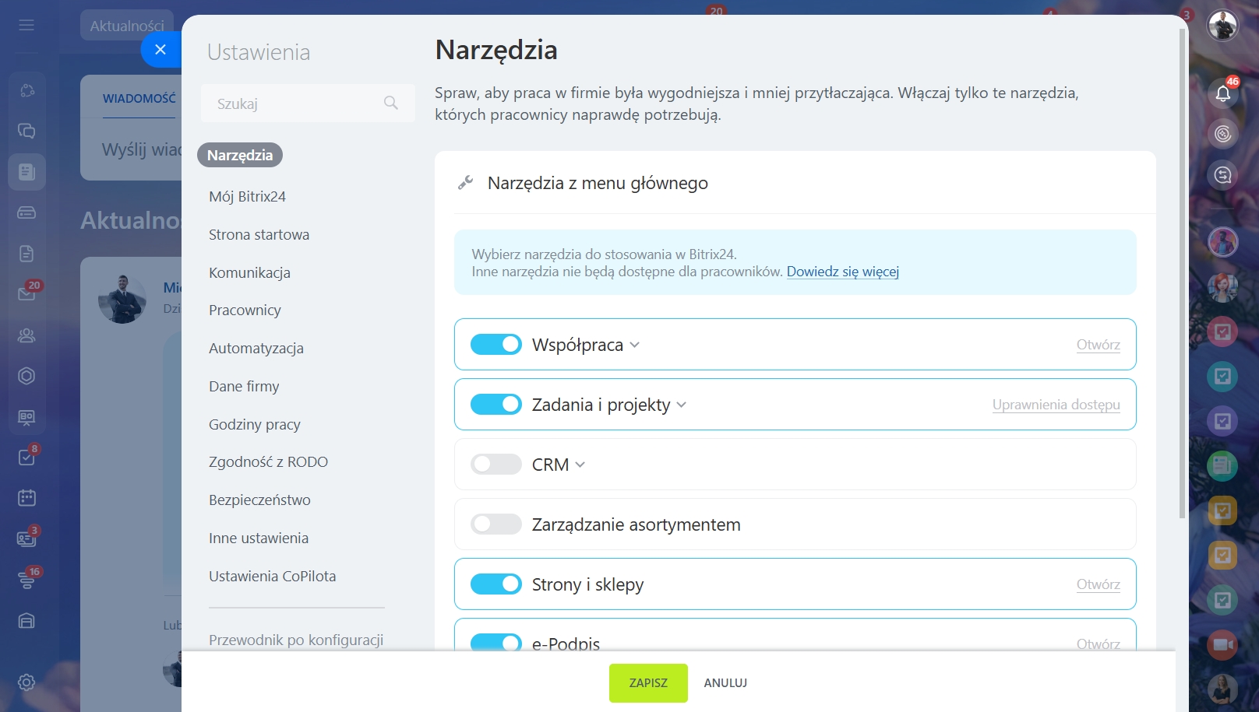1259x712 pixels.
Task: Select the Narzędzia settings section
Action: 240,155
